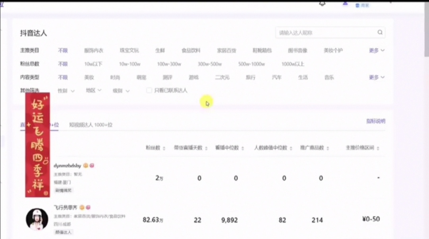Filter category by 食品饮料
429x239 pixels.
(191, 51)
